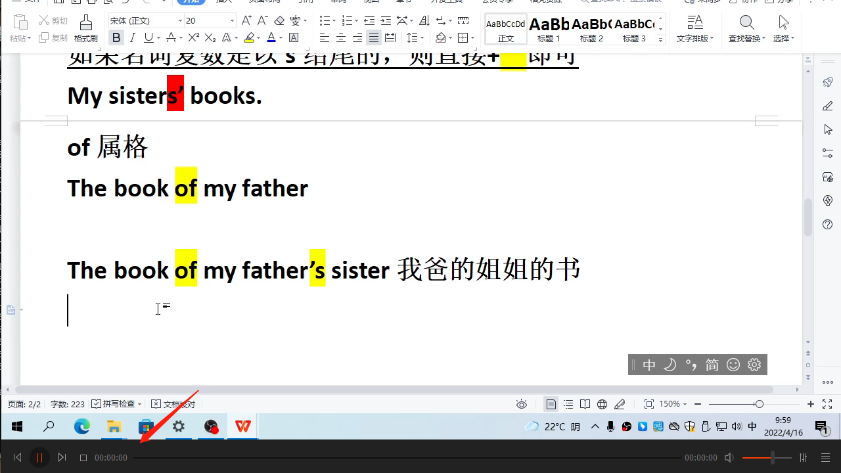Center align the paragraph
This screenshot has height=473, width=841.
point(341,38)
